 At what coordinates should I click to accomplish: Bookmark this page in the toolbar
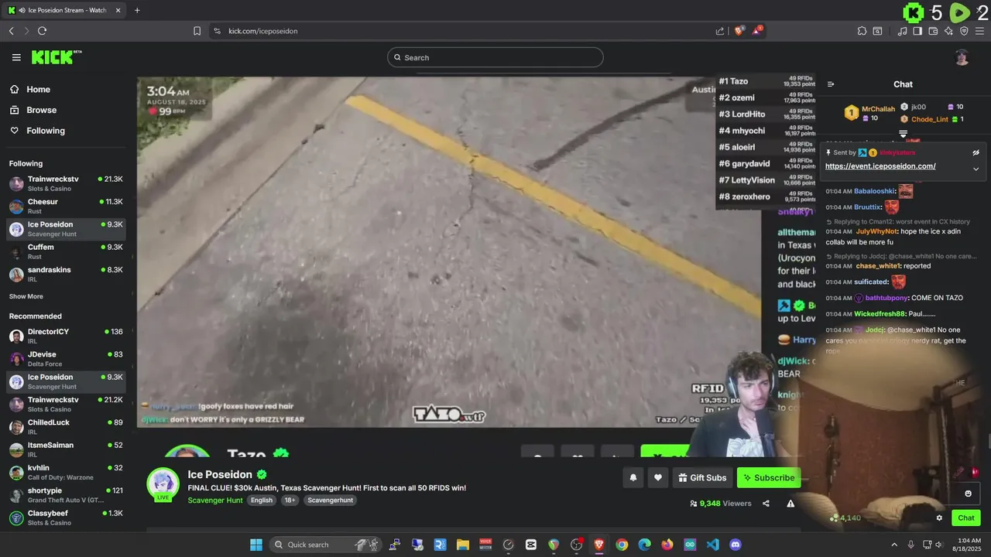[x=197, y=31]
